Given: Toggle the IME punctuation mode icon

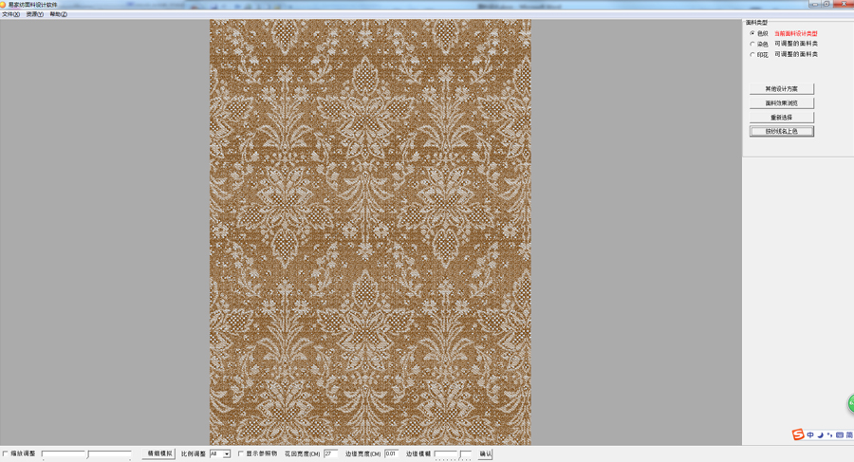Looking at the screenshot, I should tap(829, 434).
